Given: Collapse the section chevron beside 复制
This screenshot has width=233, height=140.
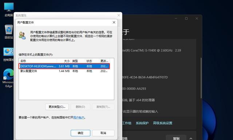Looking at the screenshot, I should pos(191,139).
